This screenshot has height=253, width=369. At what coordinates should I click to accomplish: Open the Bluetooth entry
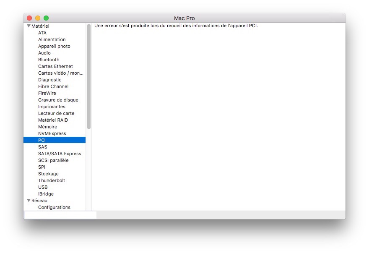(49, 60)
